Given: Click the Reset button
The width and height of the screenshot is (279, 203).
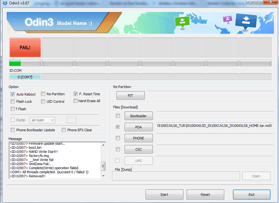Looking at the screenshot, I should tap(205, 195).
